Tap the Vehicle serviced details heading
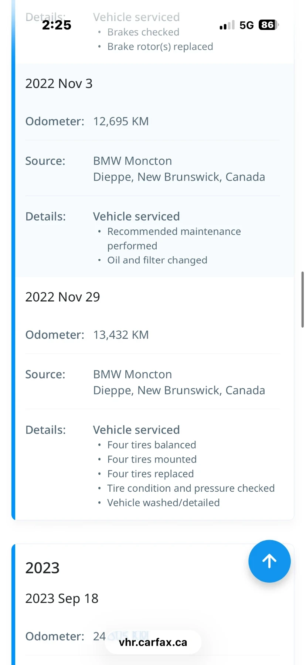This screenshot has height=665, width=306. click(x=136, y=216)
